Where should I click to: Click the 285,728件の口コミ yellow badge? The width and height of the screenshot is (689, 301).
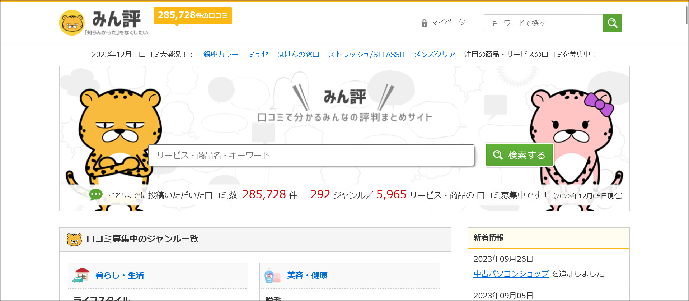[193, 15]
